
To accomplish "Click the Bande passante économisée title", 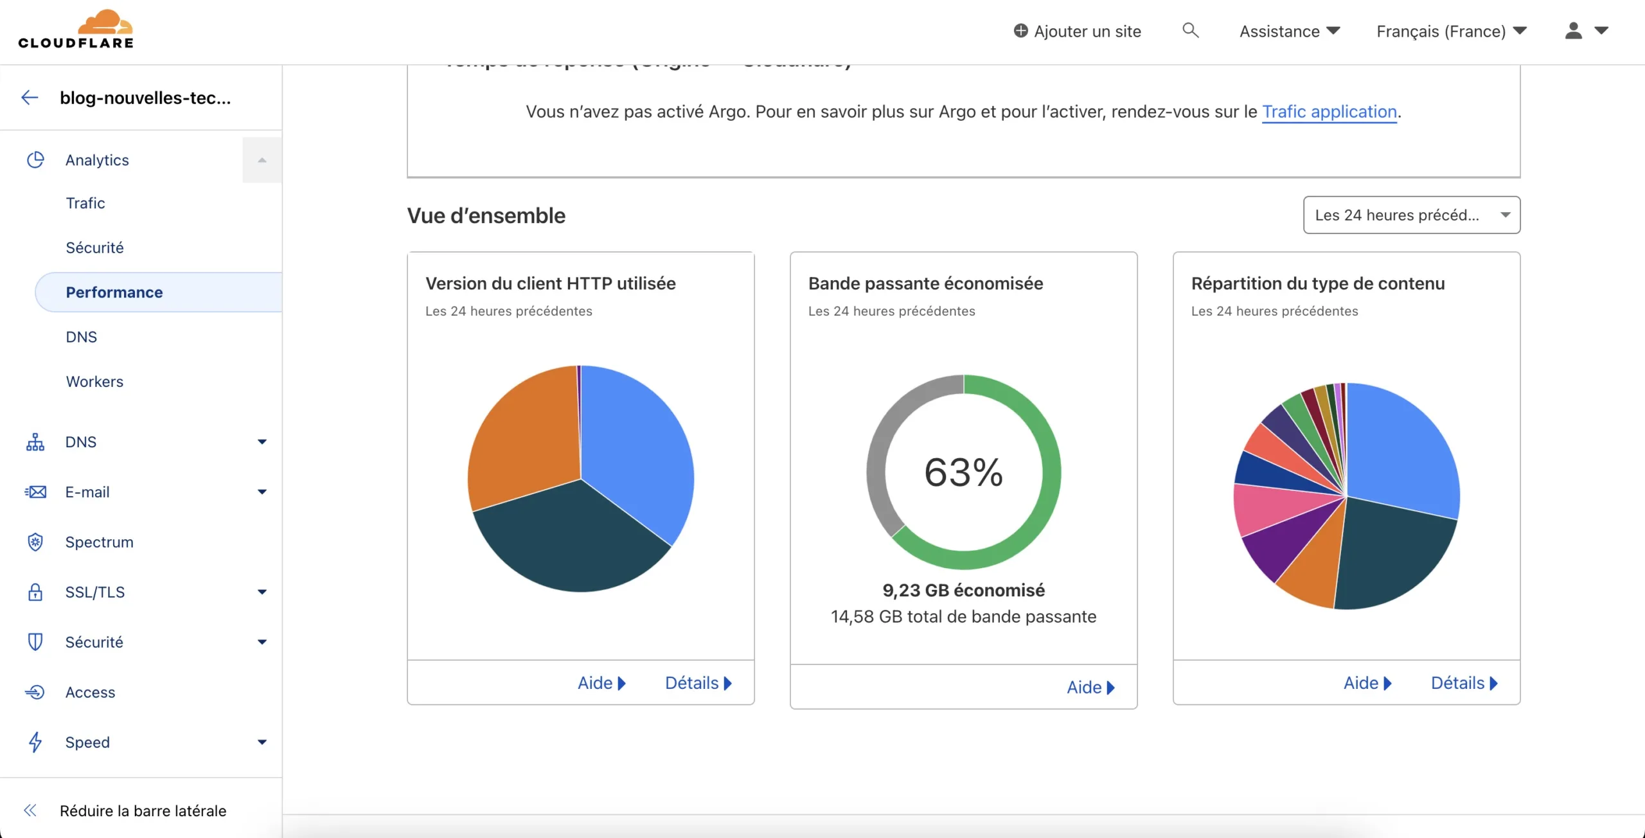I will coord(925,283).
